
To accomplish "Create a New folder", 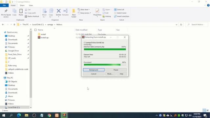I will [74, 13].
